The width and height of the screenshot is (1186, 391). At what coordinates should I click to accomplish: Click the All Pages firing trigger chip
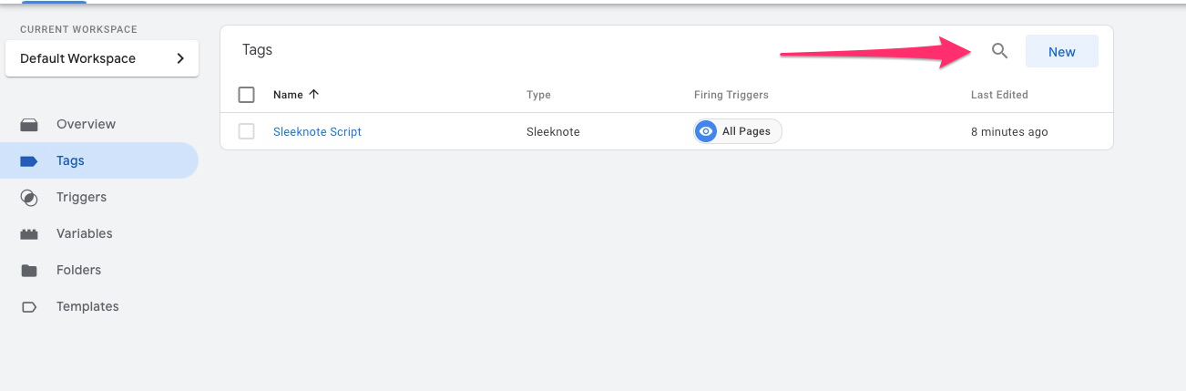click(738, 131)
